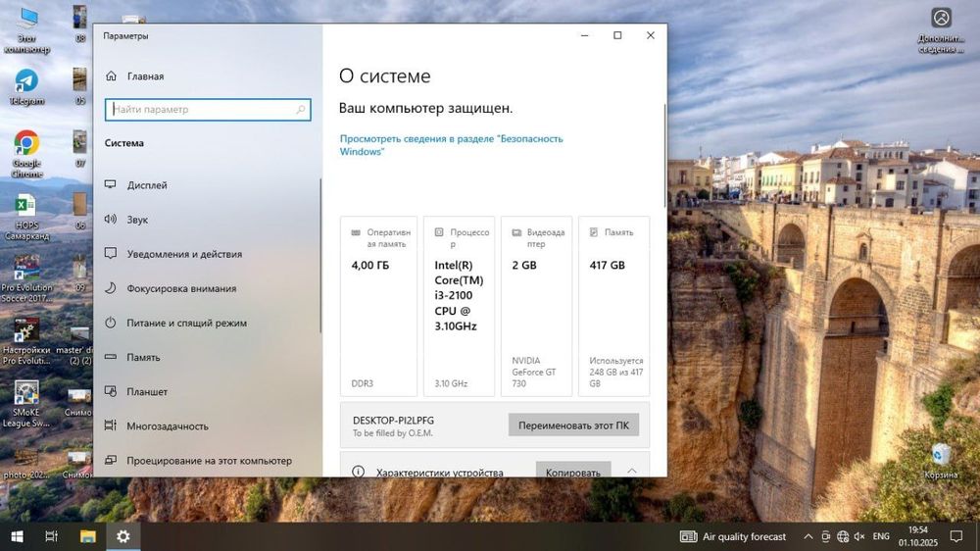The height and width of the screenshot is (551, 980).
Task: Click the Процессор Intel Core i3-2100 card
Action: tap(459, 306)
